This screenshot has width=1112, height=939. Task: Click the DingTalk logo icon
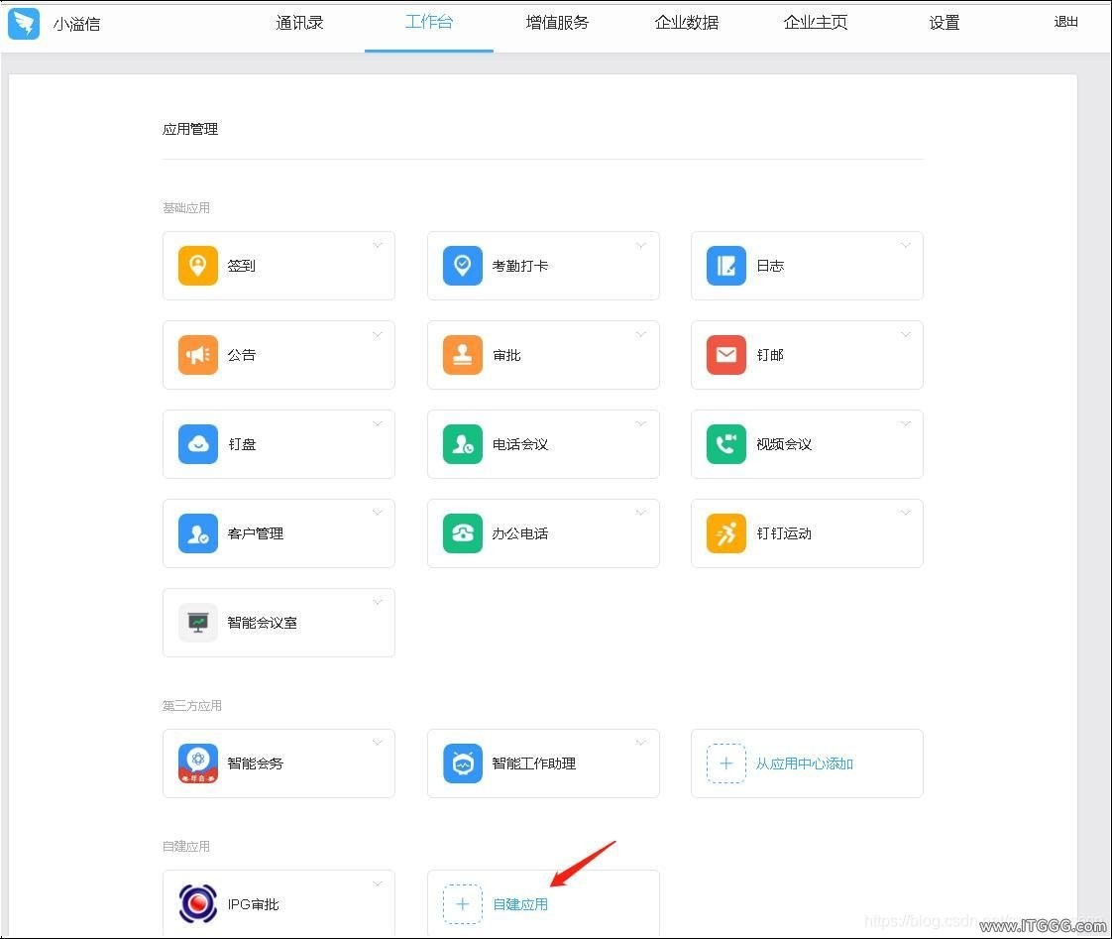click(24, 23)
